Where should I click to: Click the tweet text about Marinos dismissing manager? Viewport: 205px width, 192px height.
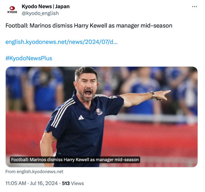[x=89, y=25]
